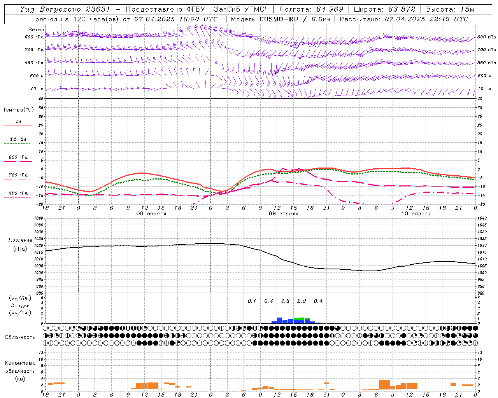498x398 pixels.
Task: Click the 500 гПа temperature legend entry
Action: (18, 193)
